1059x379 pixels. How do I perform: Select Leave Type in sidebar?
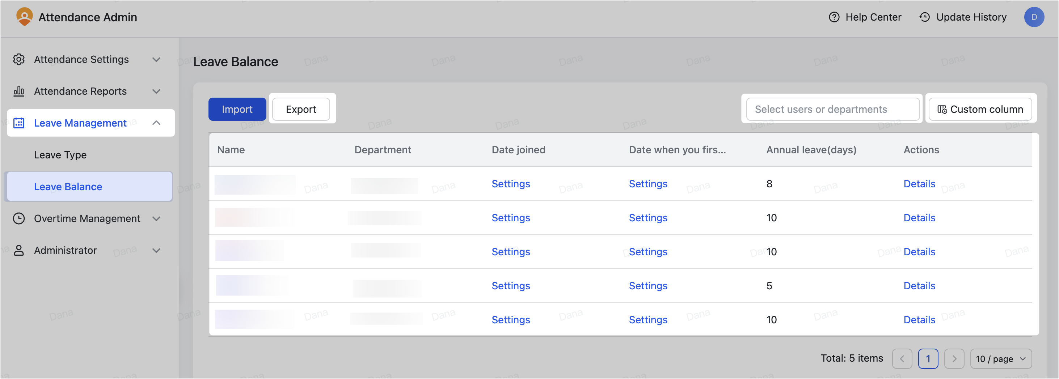(60, 155)
